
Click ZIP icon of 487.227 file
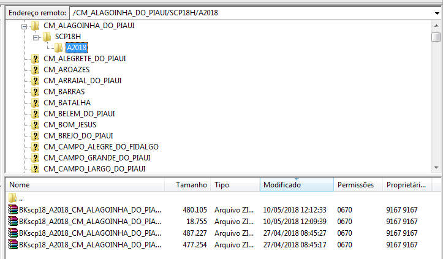pos(13,233)
